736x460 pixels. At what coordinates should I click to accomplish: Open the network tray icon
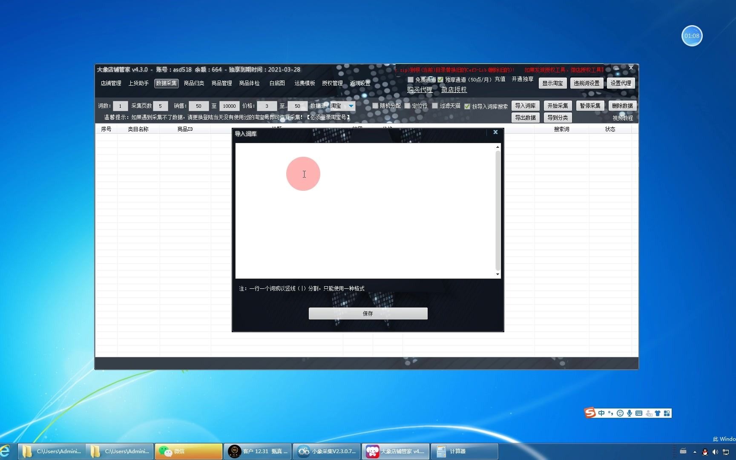tap(726, 452)
